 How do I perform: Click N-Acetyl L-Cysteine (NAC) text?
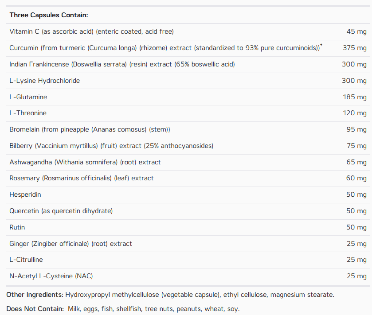[x=51, y=276]
